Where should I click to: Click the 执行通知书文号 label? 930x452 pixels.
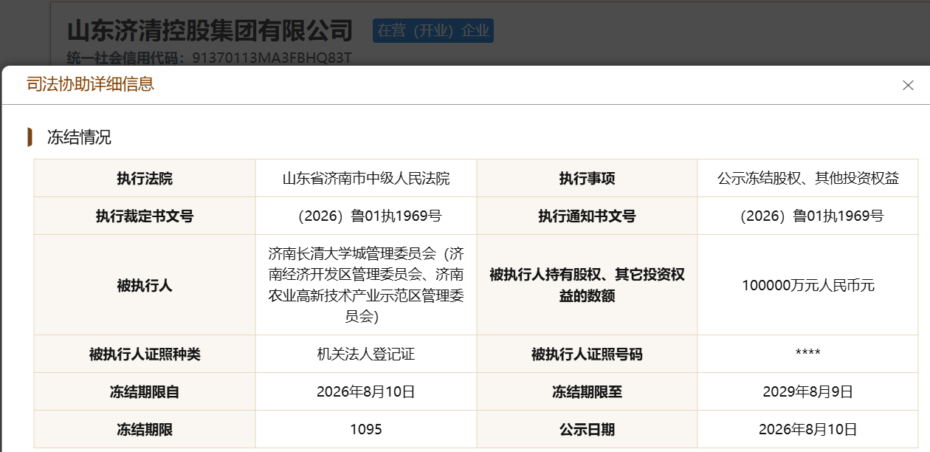(x=587, y=216)
